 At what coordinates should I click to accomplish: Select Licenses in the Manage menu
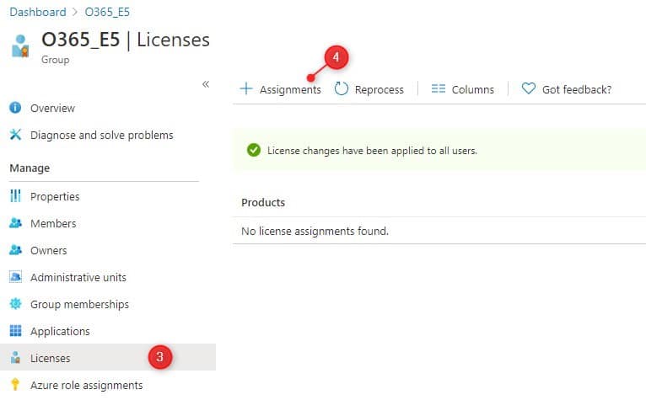click(51, 359)
